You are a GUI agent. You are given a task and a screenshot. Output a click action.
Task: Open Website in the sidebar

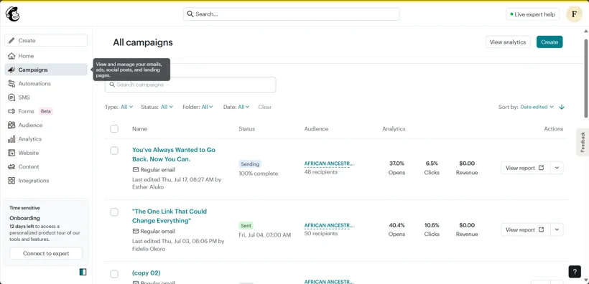pos(46,153)
